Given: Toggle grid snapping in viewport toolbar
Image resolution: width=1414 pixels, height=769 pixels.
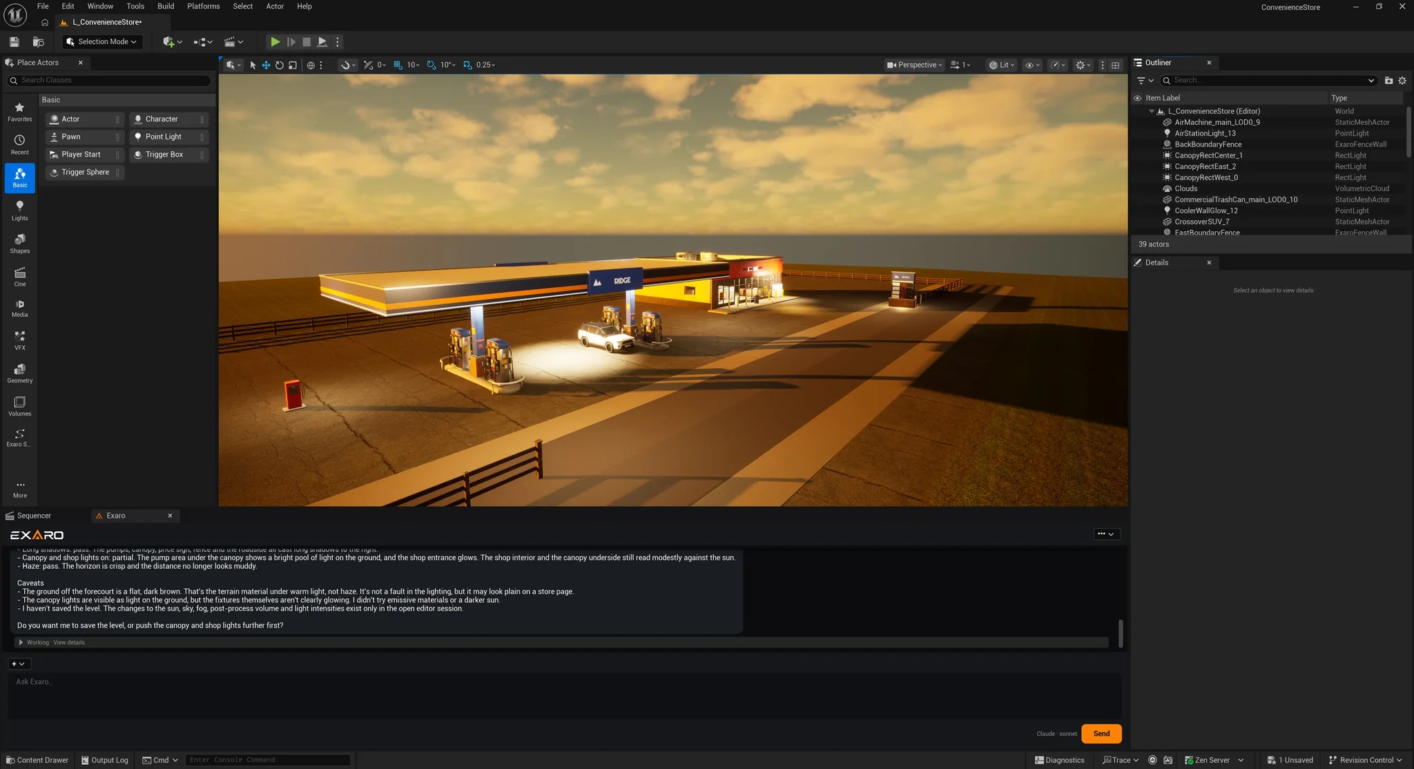Looking at the screenshot, I should (x=398, y=65).
